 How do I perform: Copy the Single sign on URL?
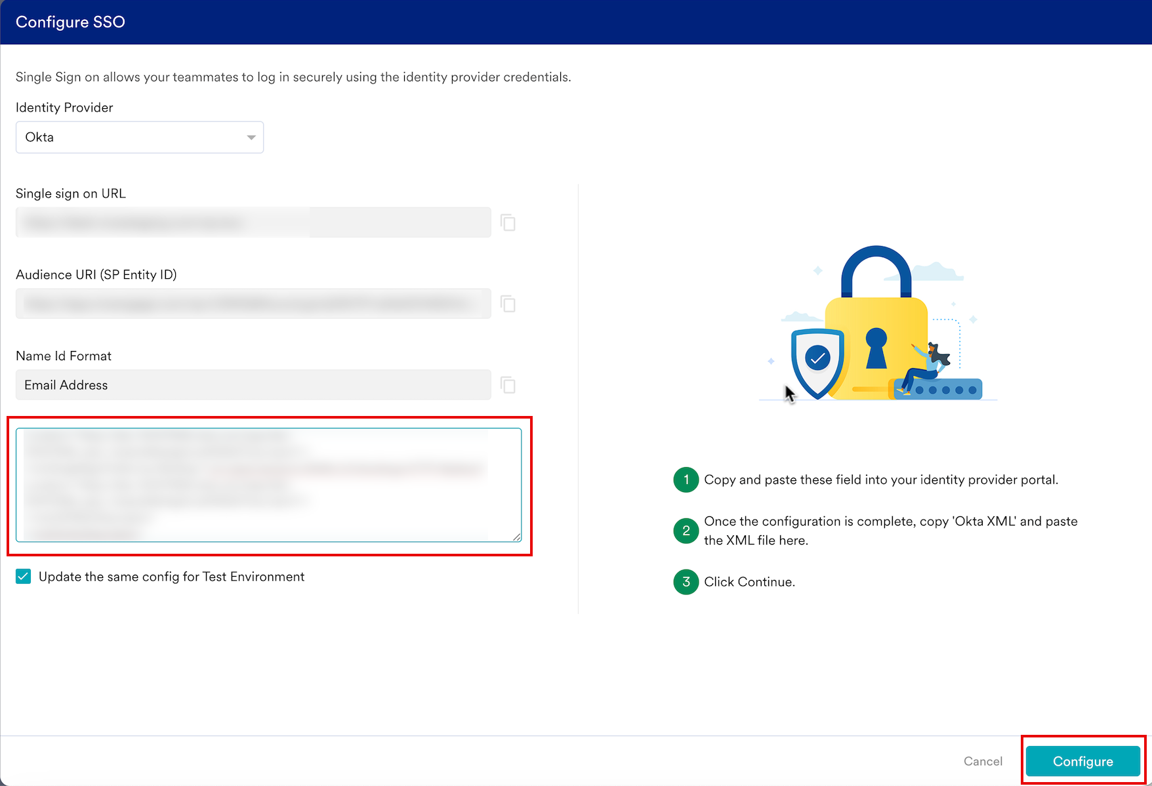coord(508,223)
